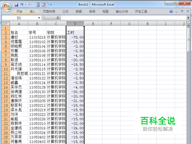192x144 pixels.
Task: Open the undo history dropdown arrow
Action: [25, 5]
